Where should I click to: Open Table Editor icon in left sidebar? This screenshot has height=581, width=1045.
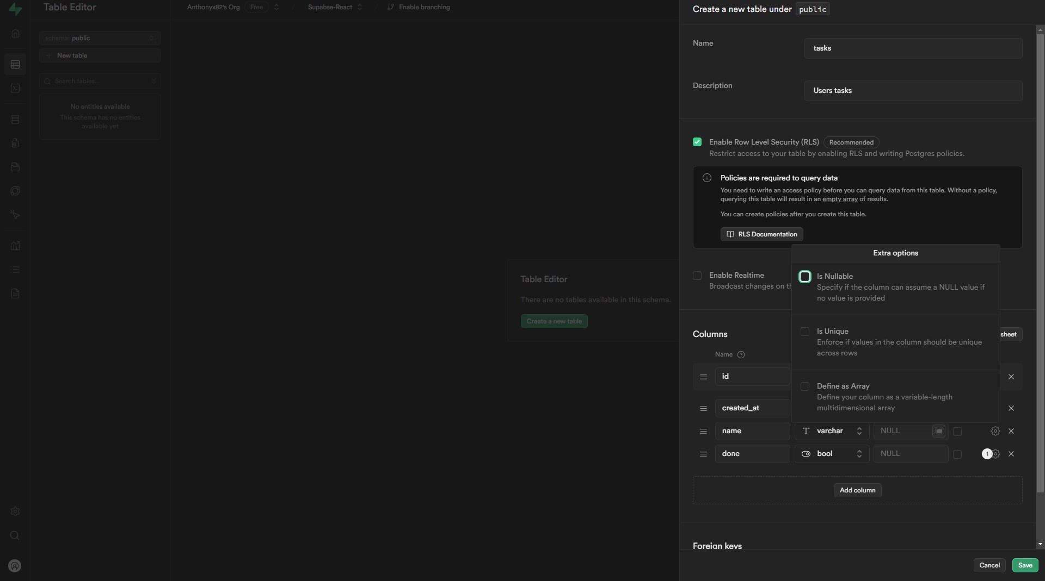pos(15,65)
